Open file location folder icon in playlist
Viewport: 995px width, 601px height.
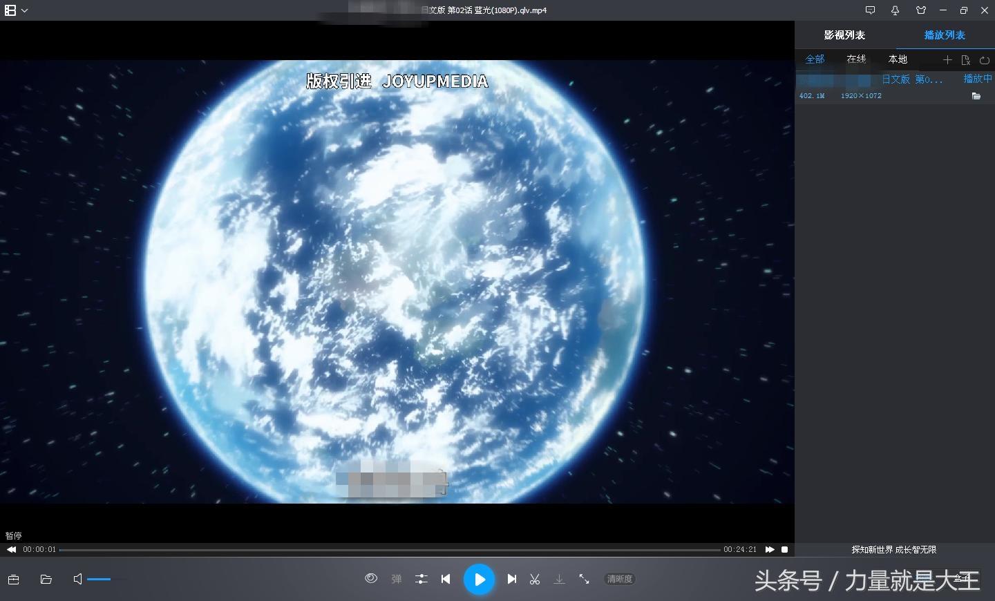coord(976,96)
